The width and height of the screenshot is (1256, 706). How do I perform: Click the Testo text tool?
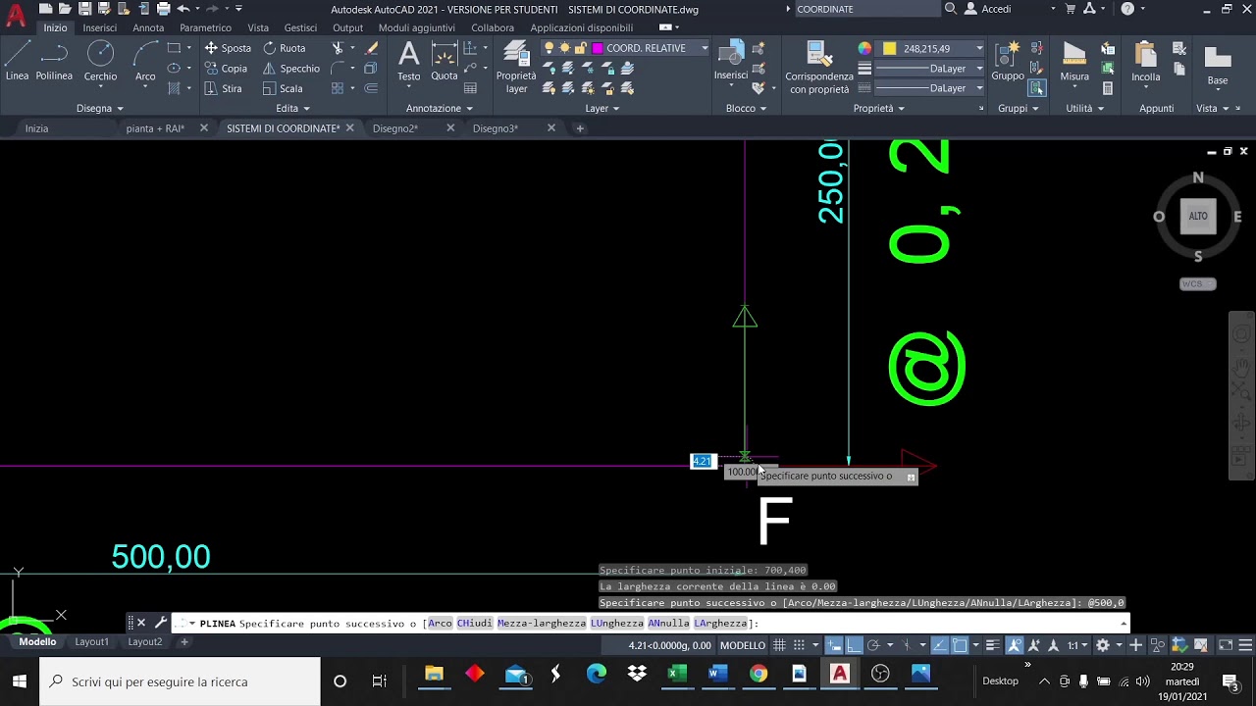click(409, 62)
